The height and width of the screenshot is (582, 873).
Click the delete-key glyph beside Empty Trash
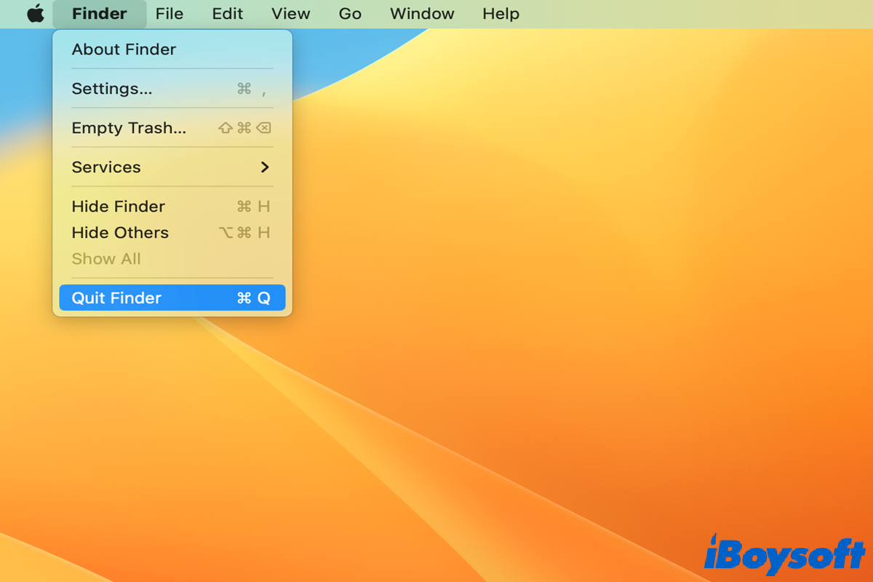[x=263, y=128]
